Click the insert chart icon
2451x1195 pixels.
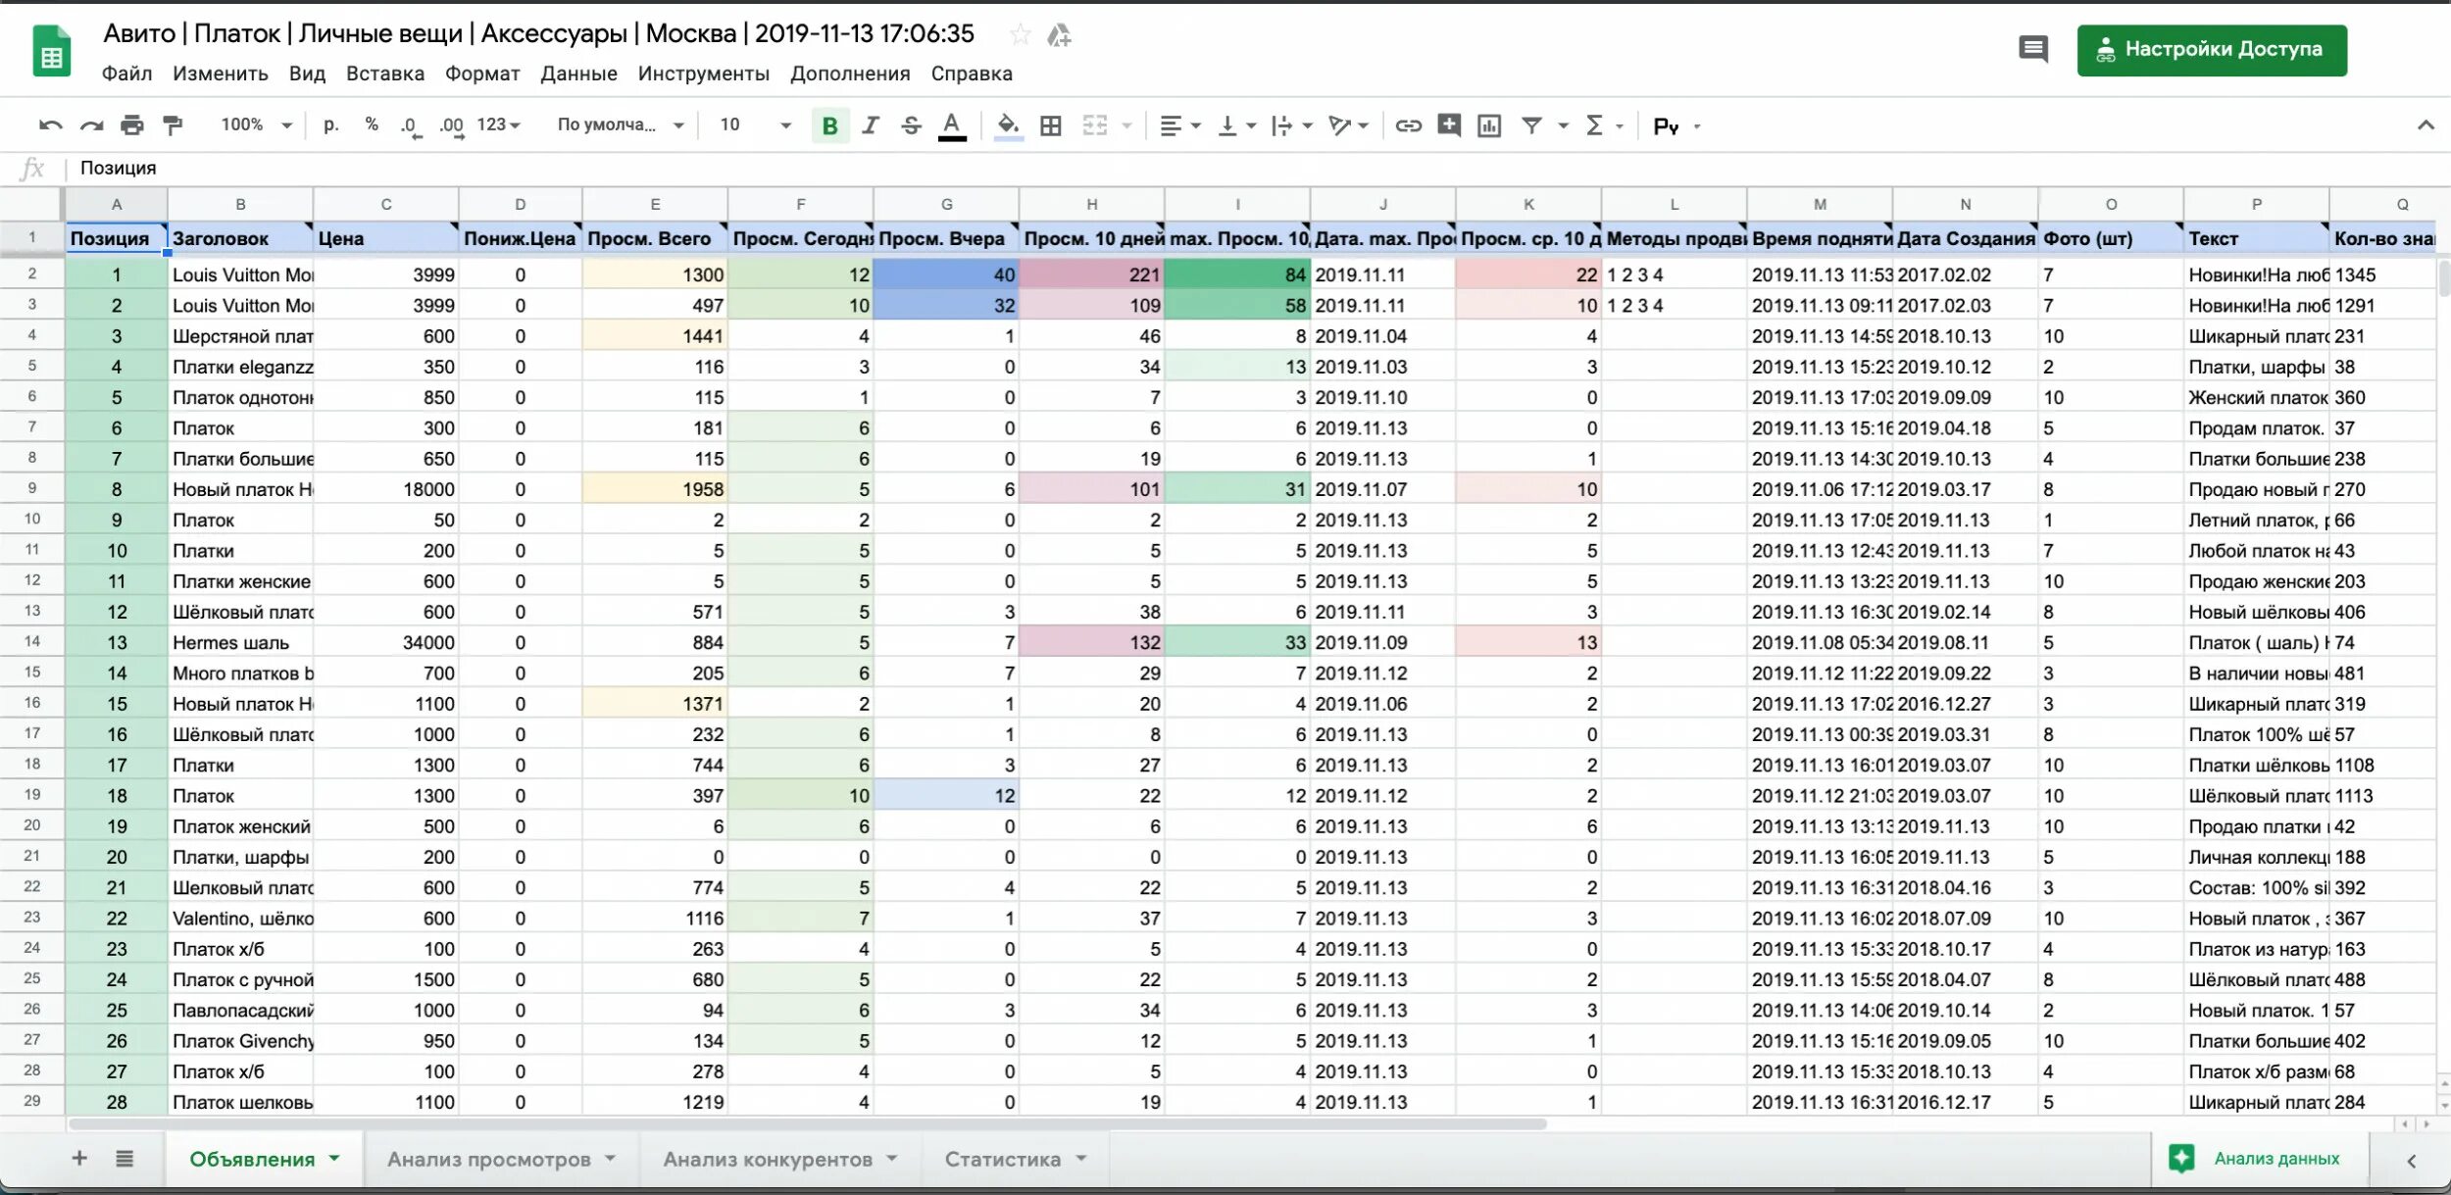click(x=1488, y=125)
